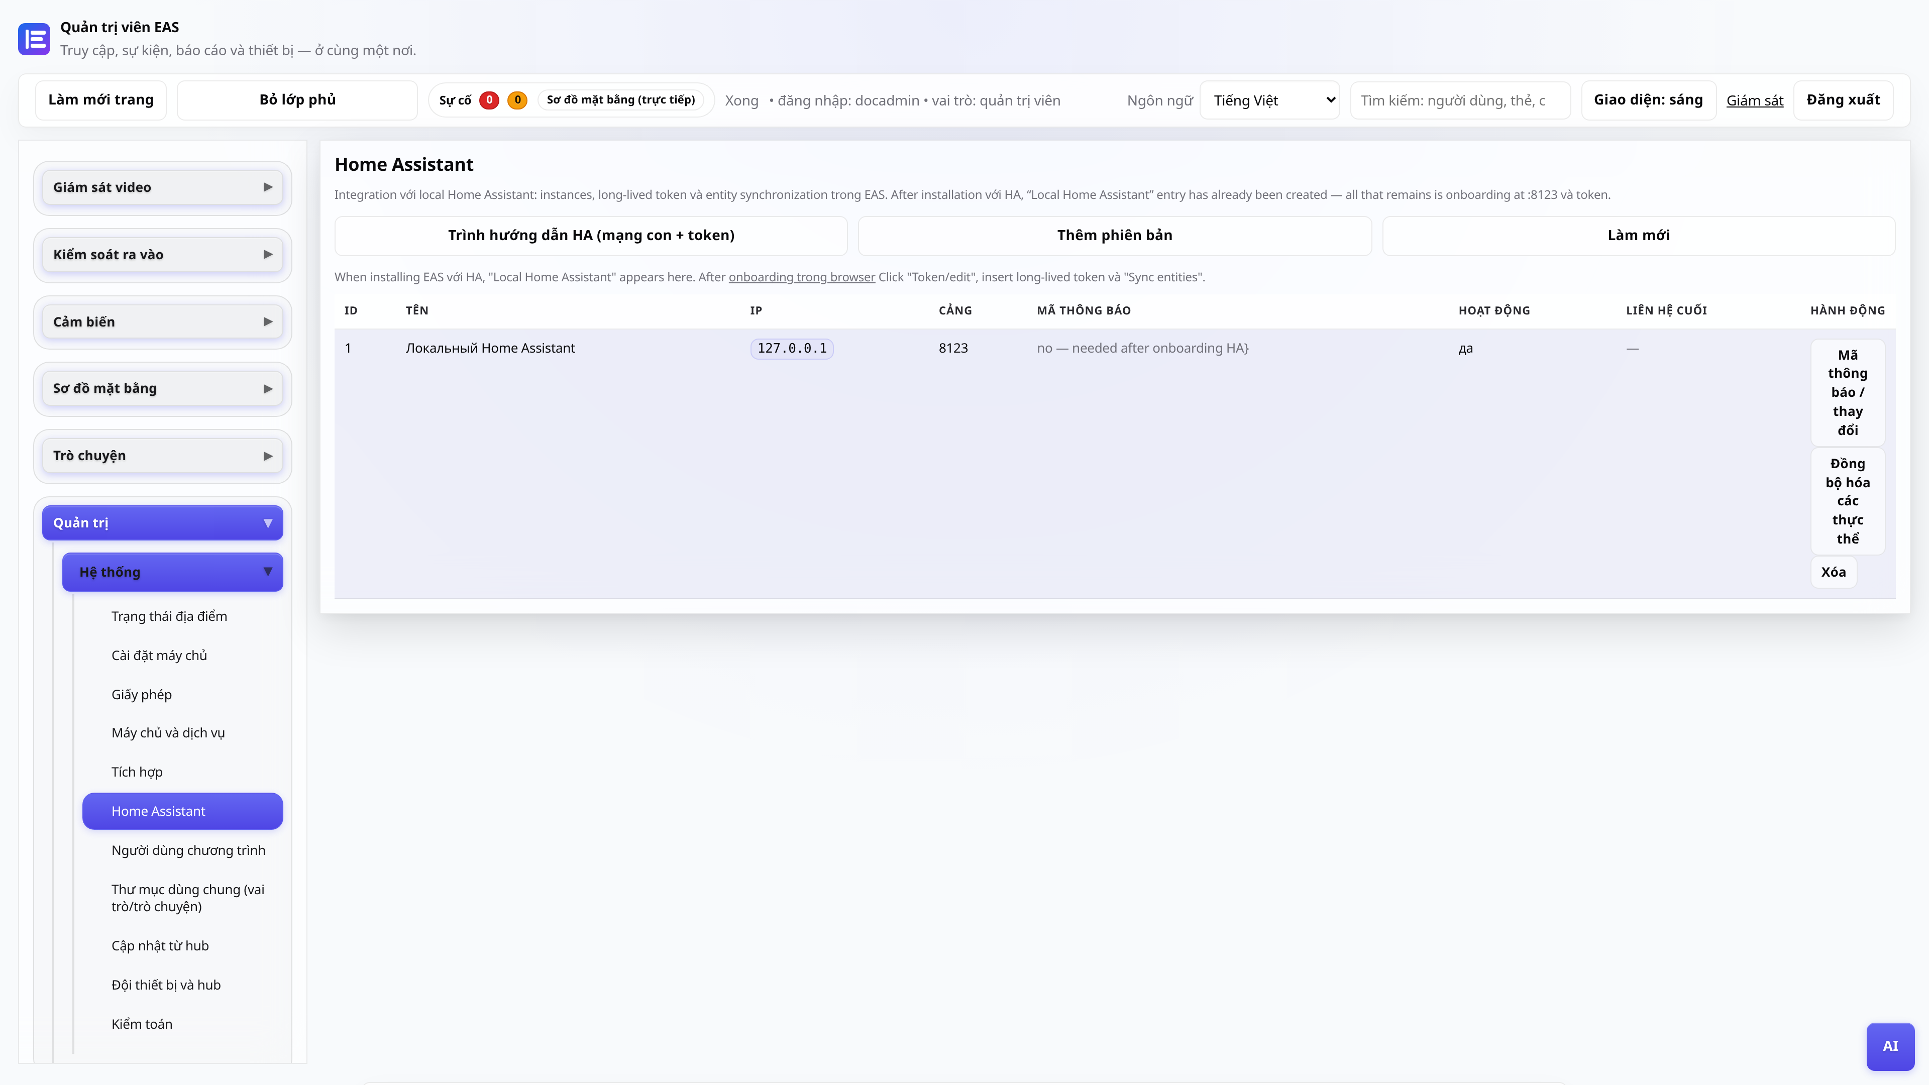1929x1085 pixels.
Task: Click Mã thông báo / thay đổi button
Action: 1848,392
